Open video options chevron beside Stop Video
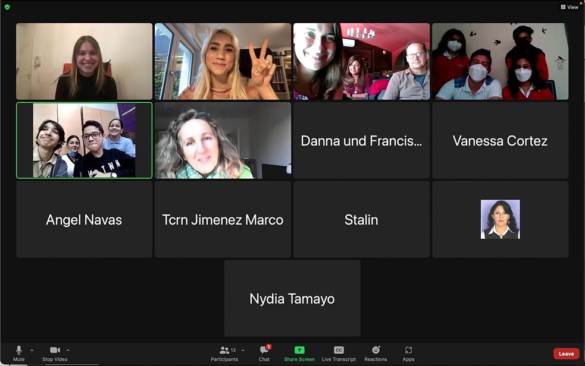The image size is (585, 366). [68, 350]
